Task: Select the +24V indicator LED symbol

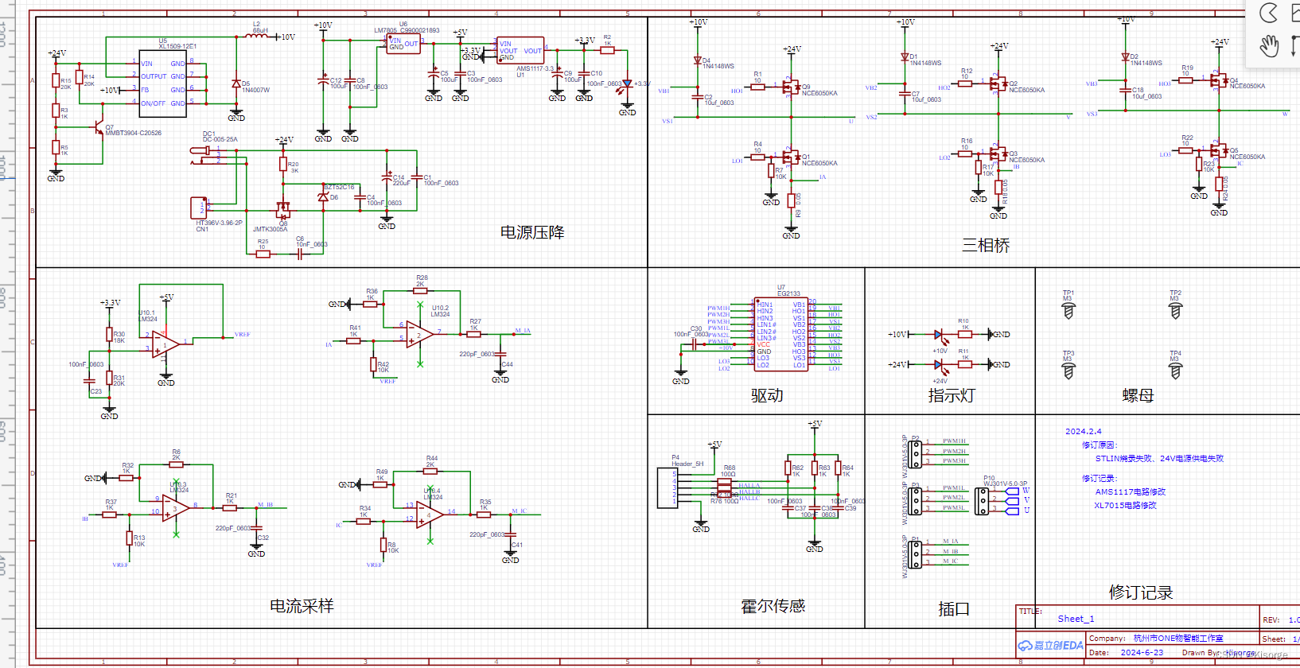Action: (x=940, y=365)
